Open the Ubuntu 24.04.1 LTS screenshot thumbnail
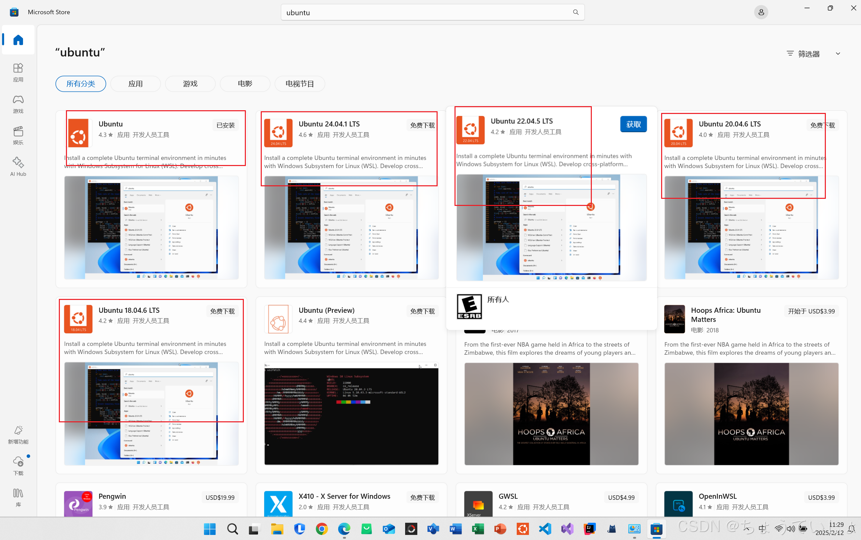 (351, 228)
